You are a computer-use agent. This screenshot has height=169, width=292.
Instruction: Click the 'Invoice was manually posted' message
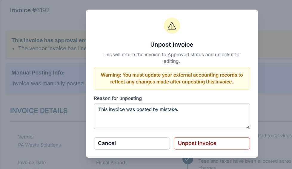48,83
